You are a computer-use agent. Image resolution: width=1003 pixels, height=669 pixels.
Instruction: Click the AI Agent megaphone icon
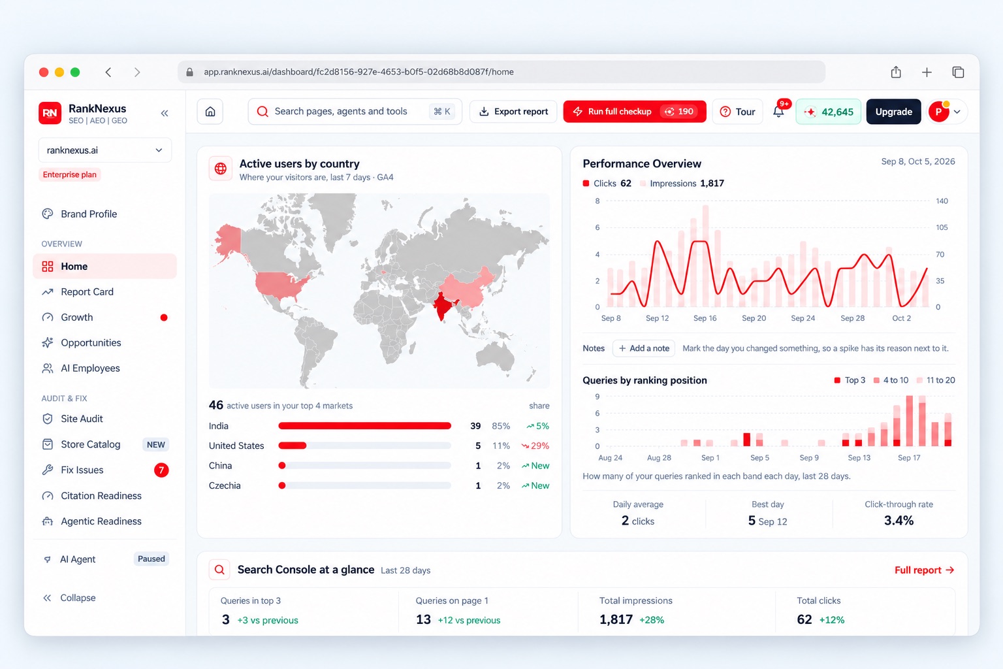47,559
